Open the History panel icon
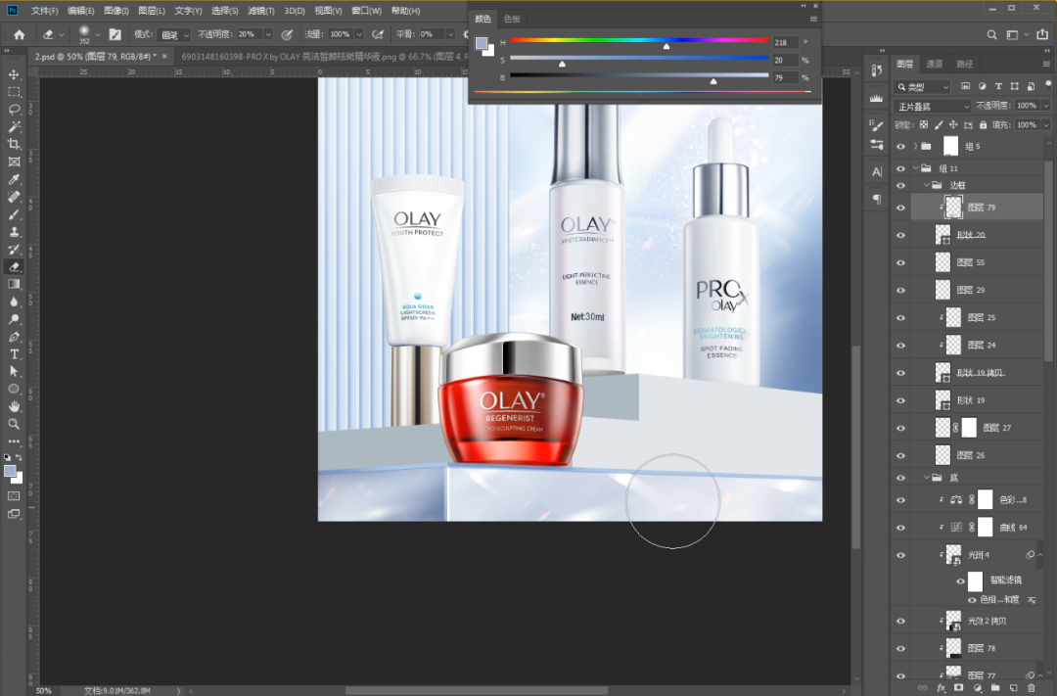 coord(876,70)
